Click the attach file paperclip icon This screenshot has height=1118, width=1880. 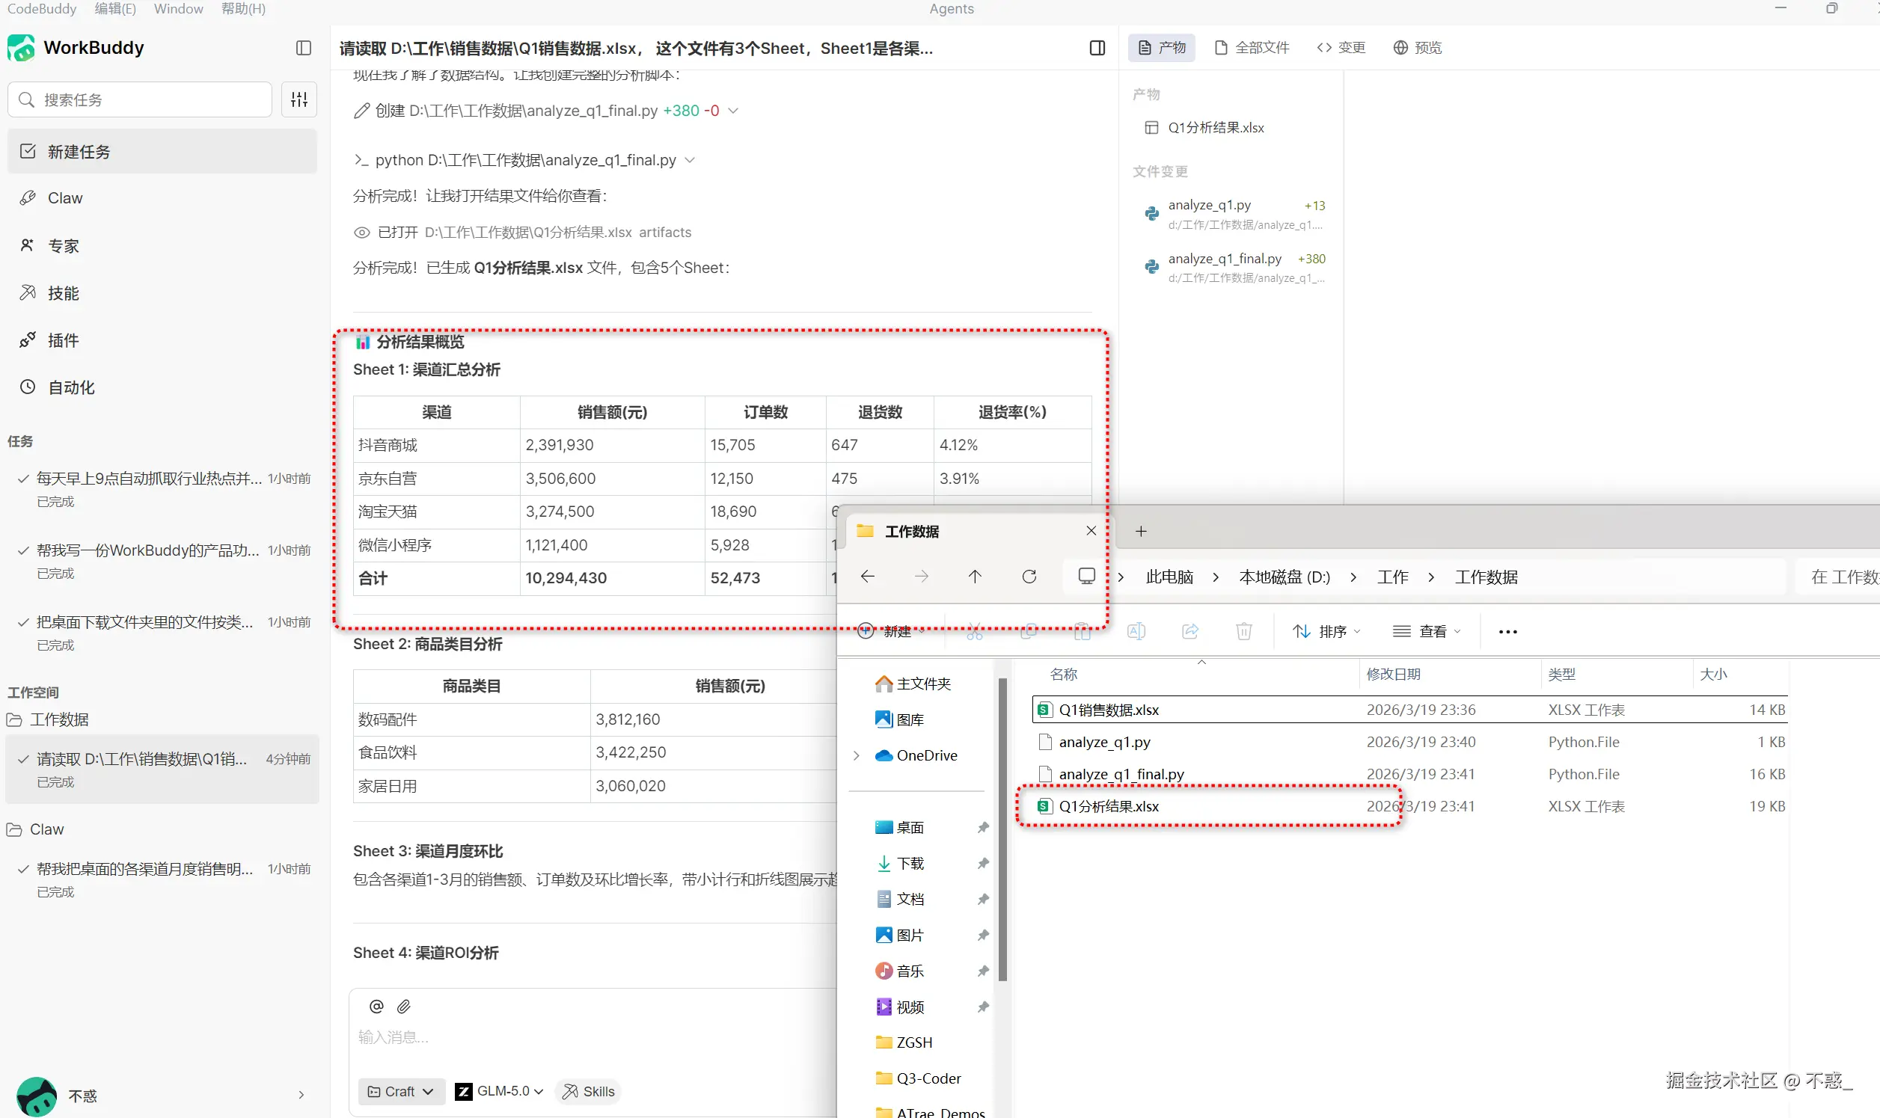tap(404, 1007)
